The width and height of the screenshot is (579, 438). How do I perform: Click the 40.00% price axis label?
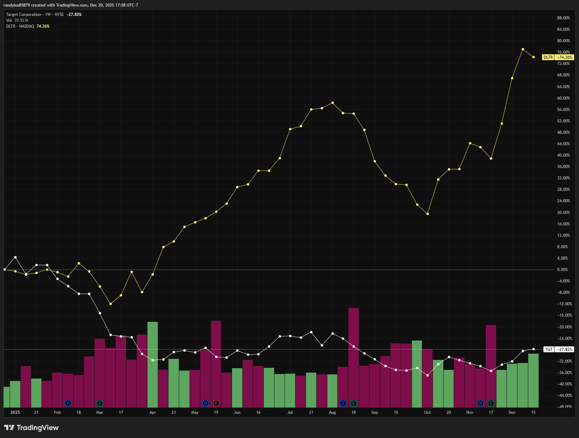pyautogui.click(x=564, y=155)
